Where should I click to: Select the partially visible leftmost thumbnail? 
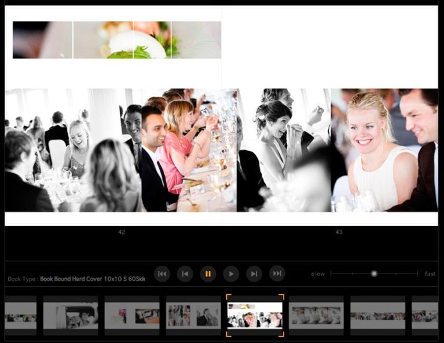pyautogui.click(x=20, y=316)
